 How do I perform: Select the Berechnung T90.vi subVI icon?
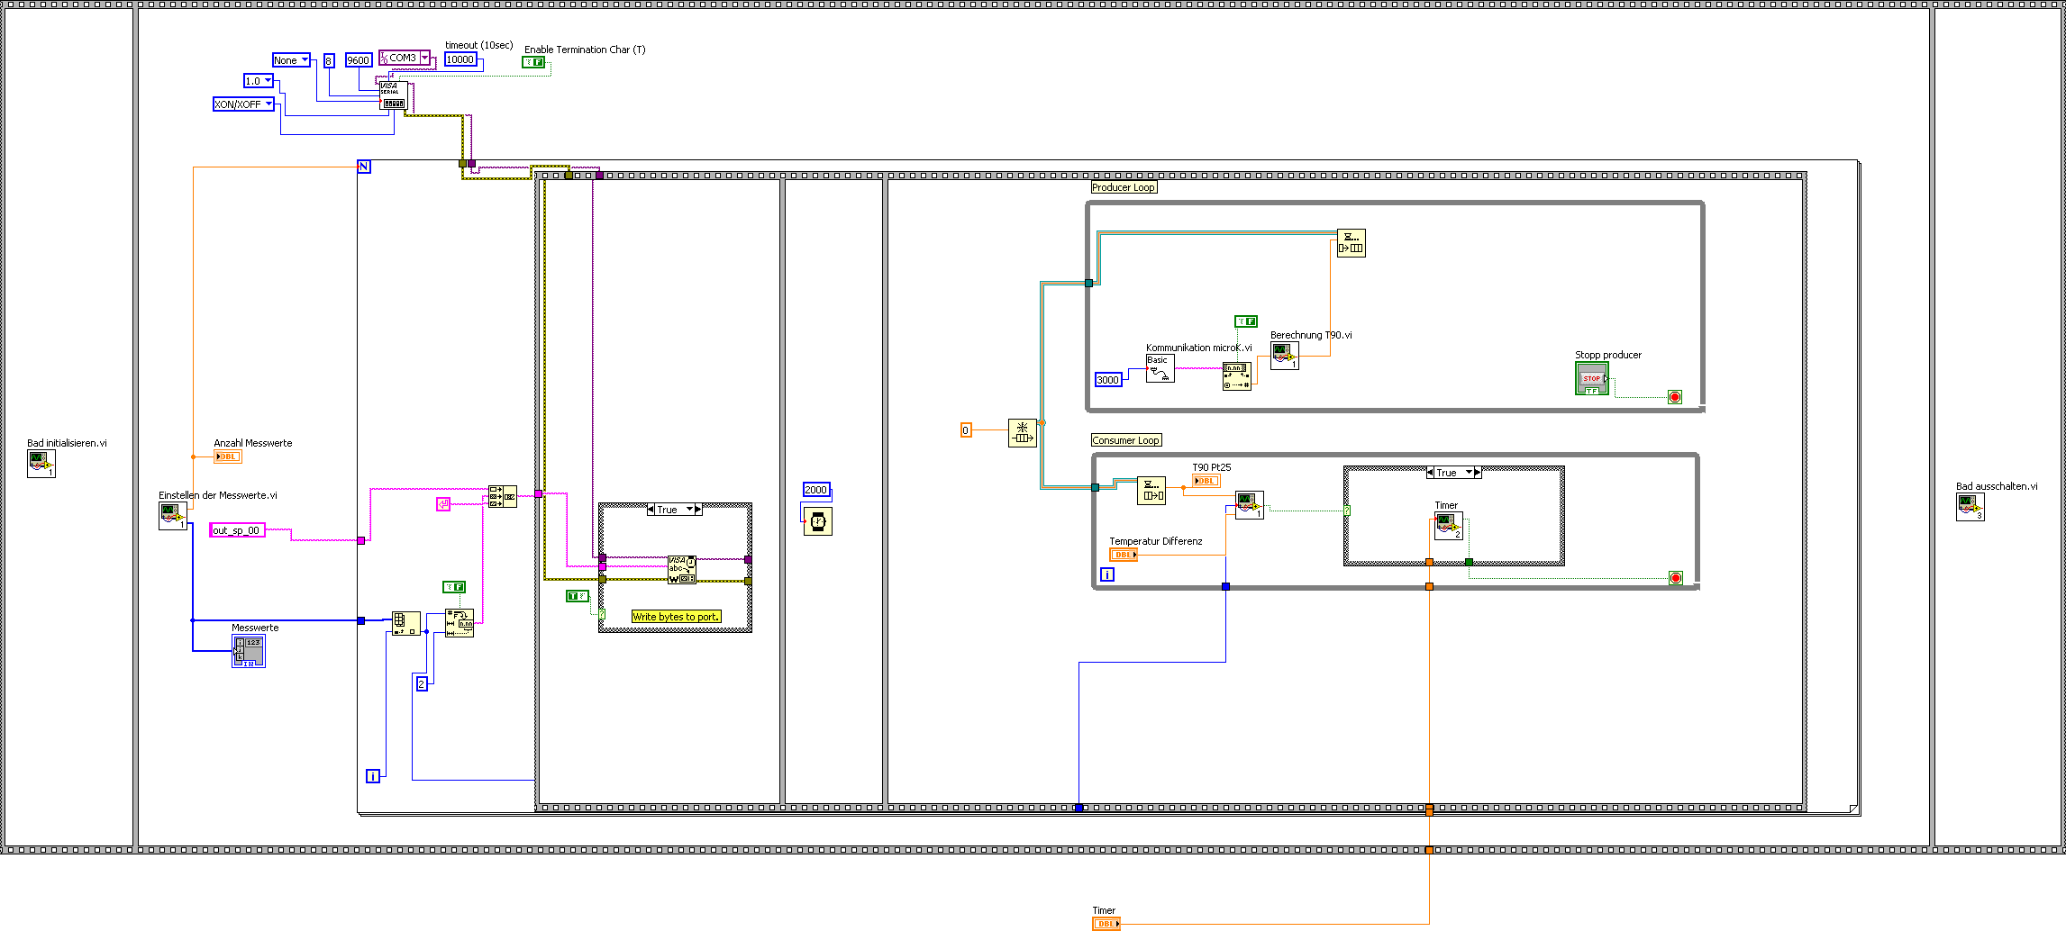click(1285, 356)
